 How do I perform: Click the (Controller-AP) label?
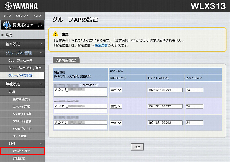[89, 85]
